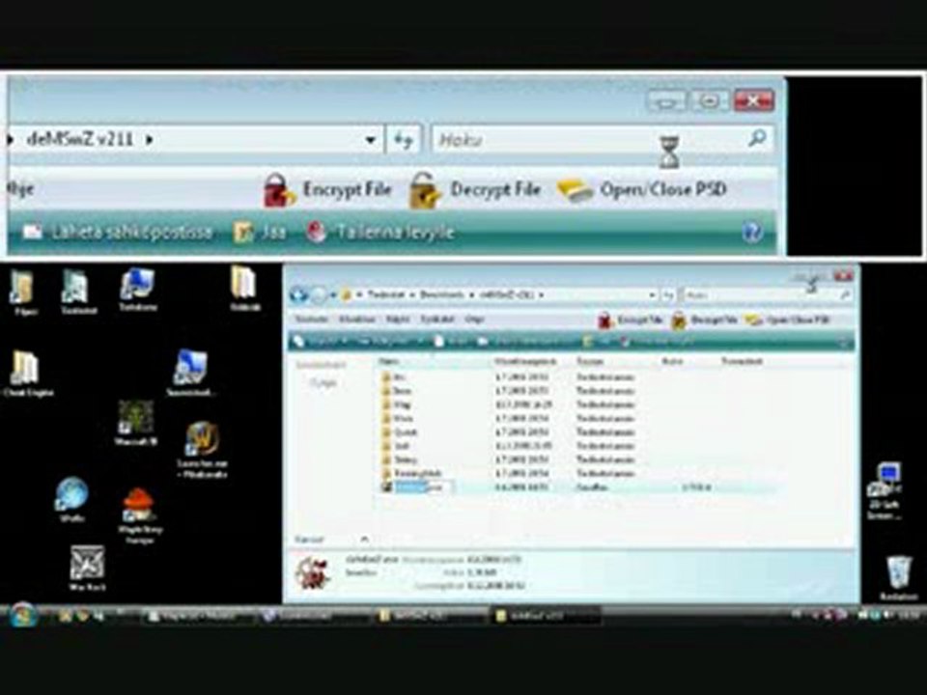Click the deMSwZ v211 breadcrumb in magnified bar

coord(79,140)
